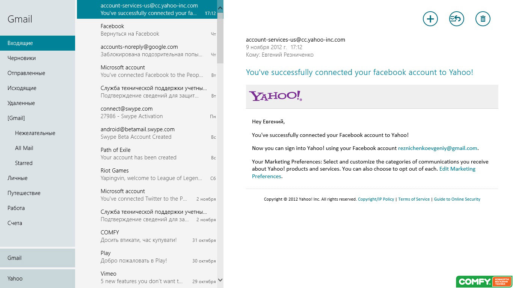The width and height of the screenshot is (513, 288).
Task: Open the Copyright/IP Policy link
Action: point(376,199)
